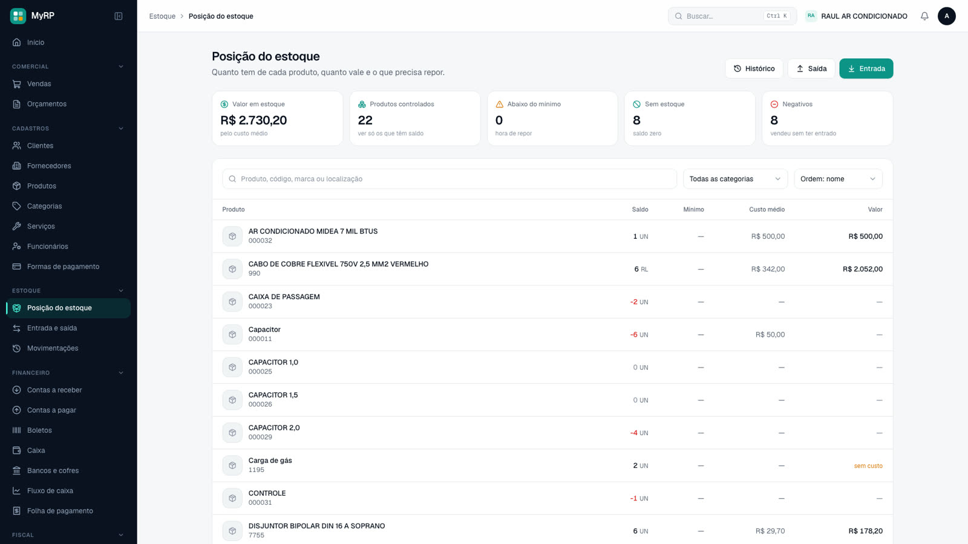Click the Histórico button
The height and width of the screenshot is (544, 968).
pyautogui.click(x=754, y=68)
